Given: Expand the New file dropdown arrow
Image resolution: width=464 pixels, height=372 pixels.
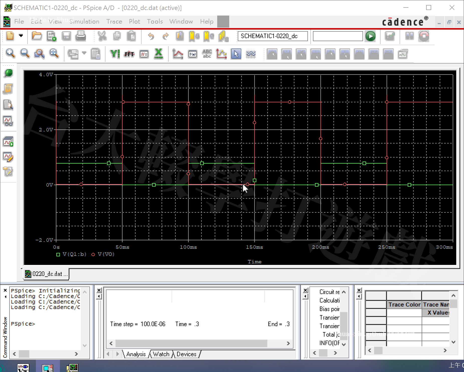Looking at the screenshot, I should click(x=21, y=36).
